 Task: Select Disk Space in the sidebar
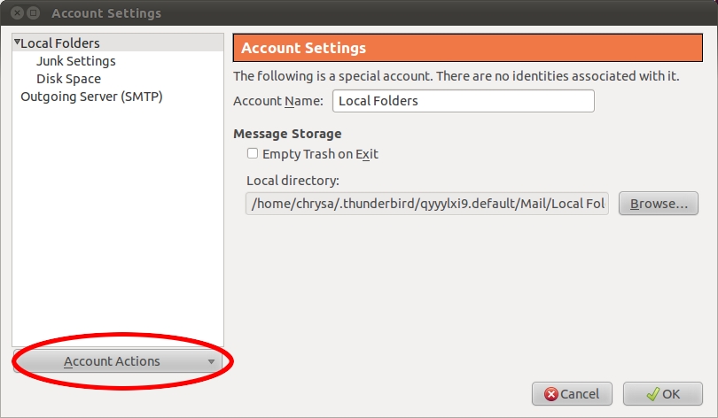click(x=68, y=79)
